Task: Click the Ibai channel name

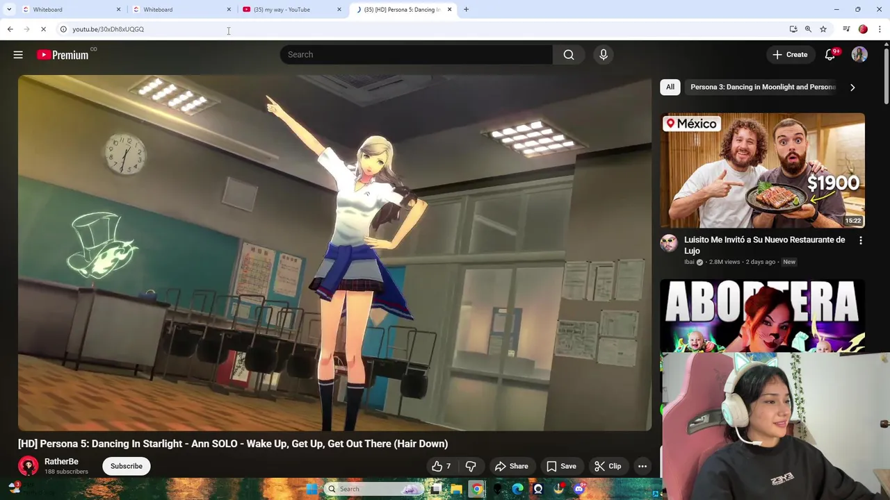Action: click(689, 262)
